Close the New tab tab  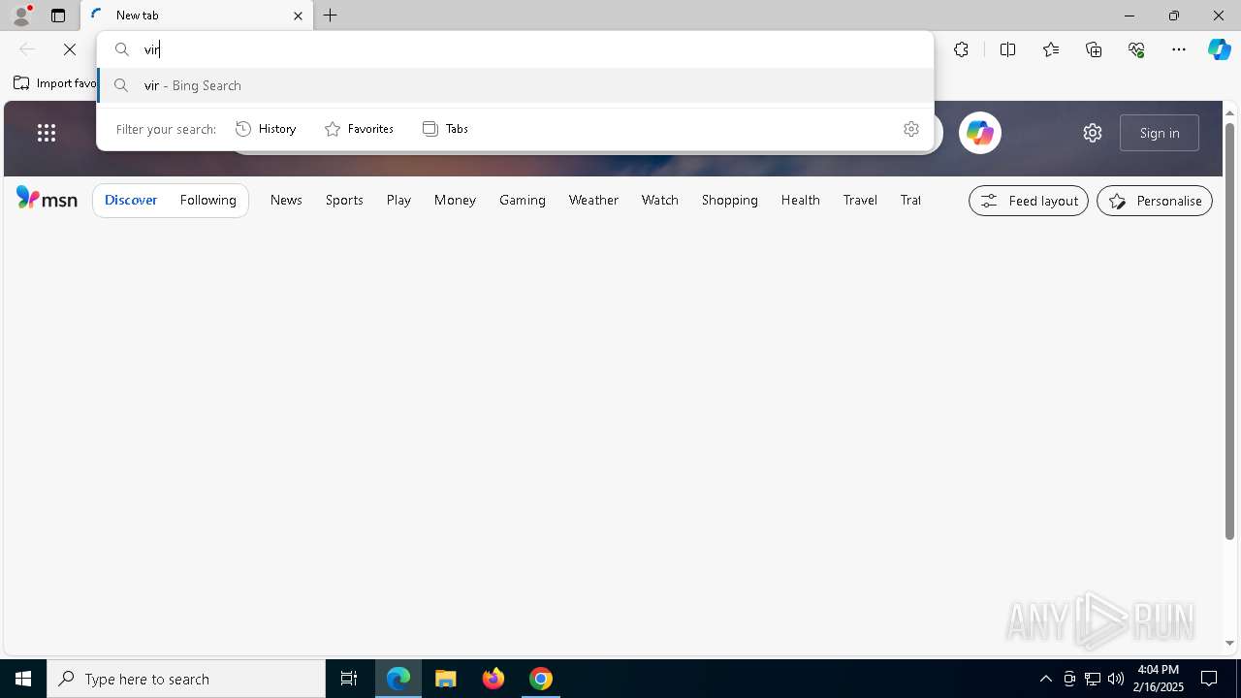click(x=298, y=16)
